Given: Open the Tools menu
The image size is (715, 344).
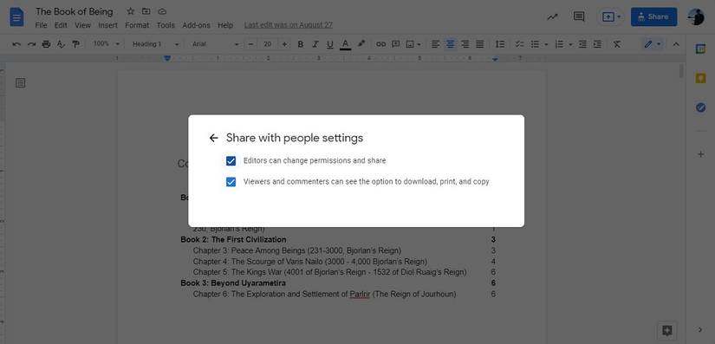Looking at the screenshot, I should pos(166,25).
